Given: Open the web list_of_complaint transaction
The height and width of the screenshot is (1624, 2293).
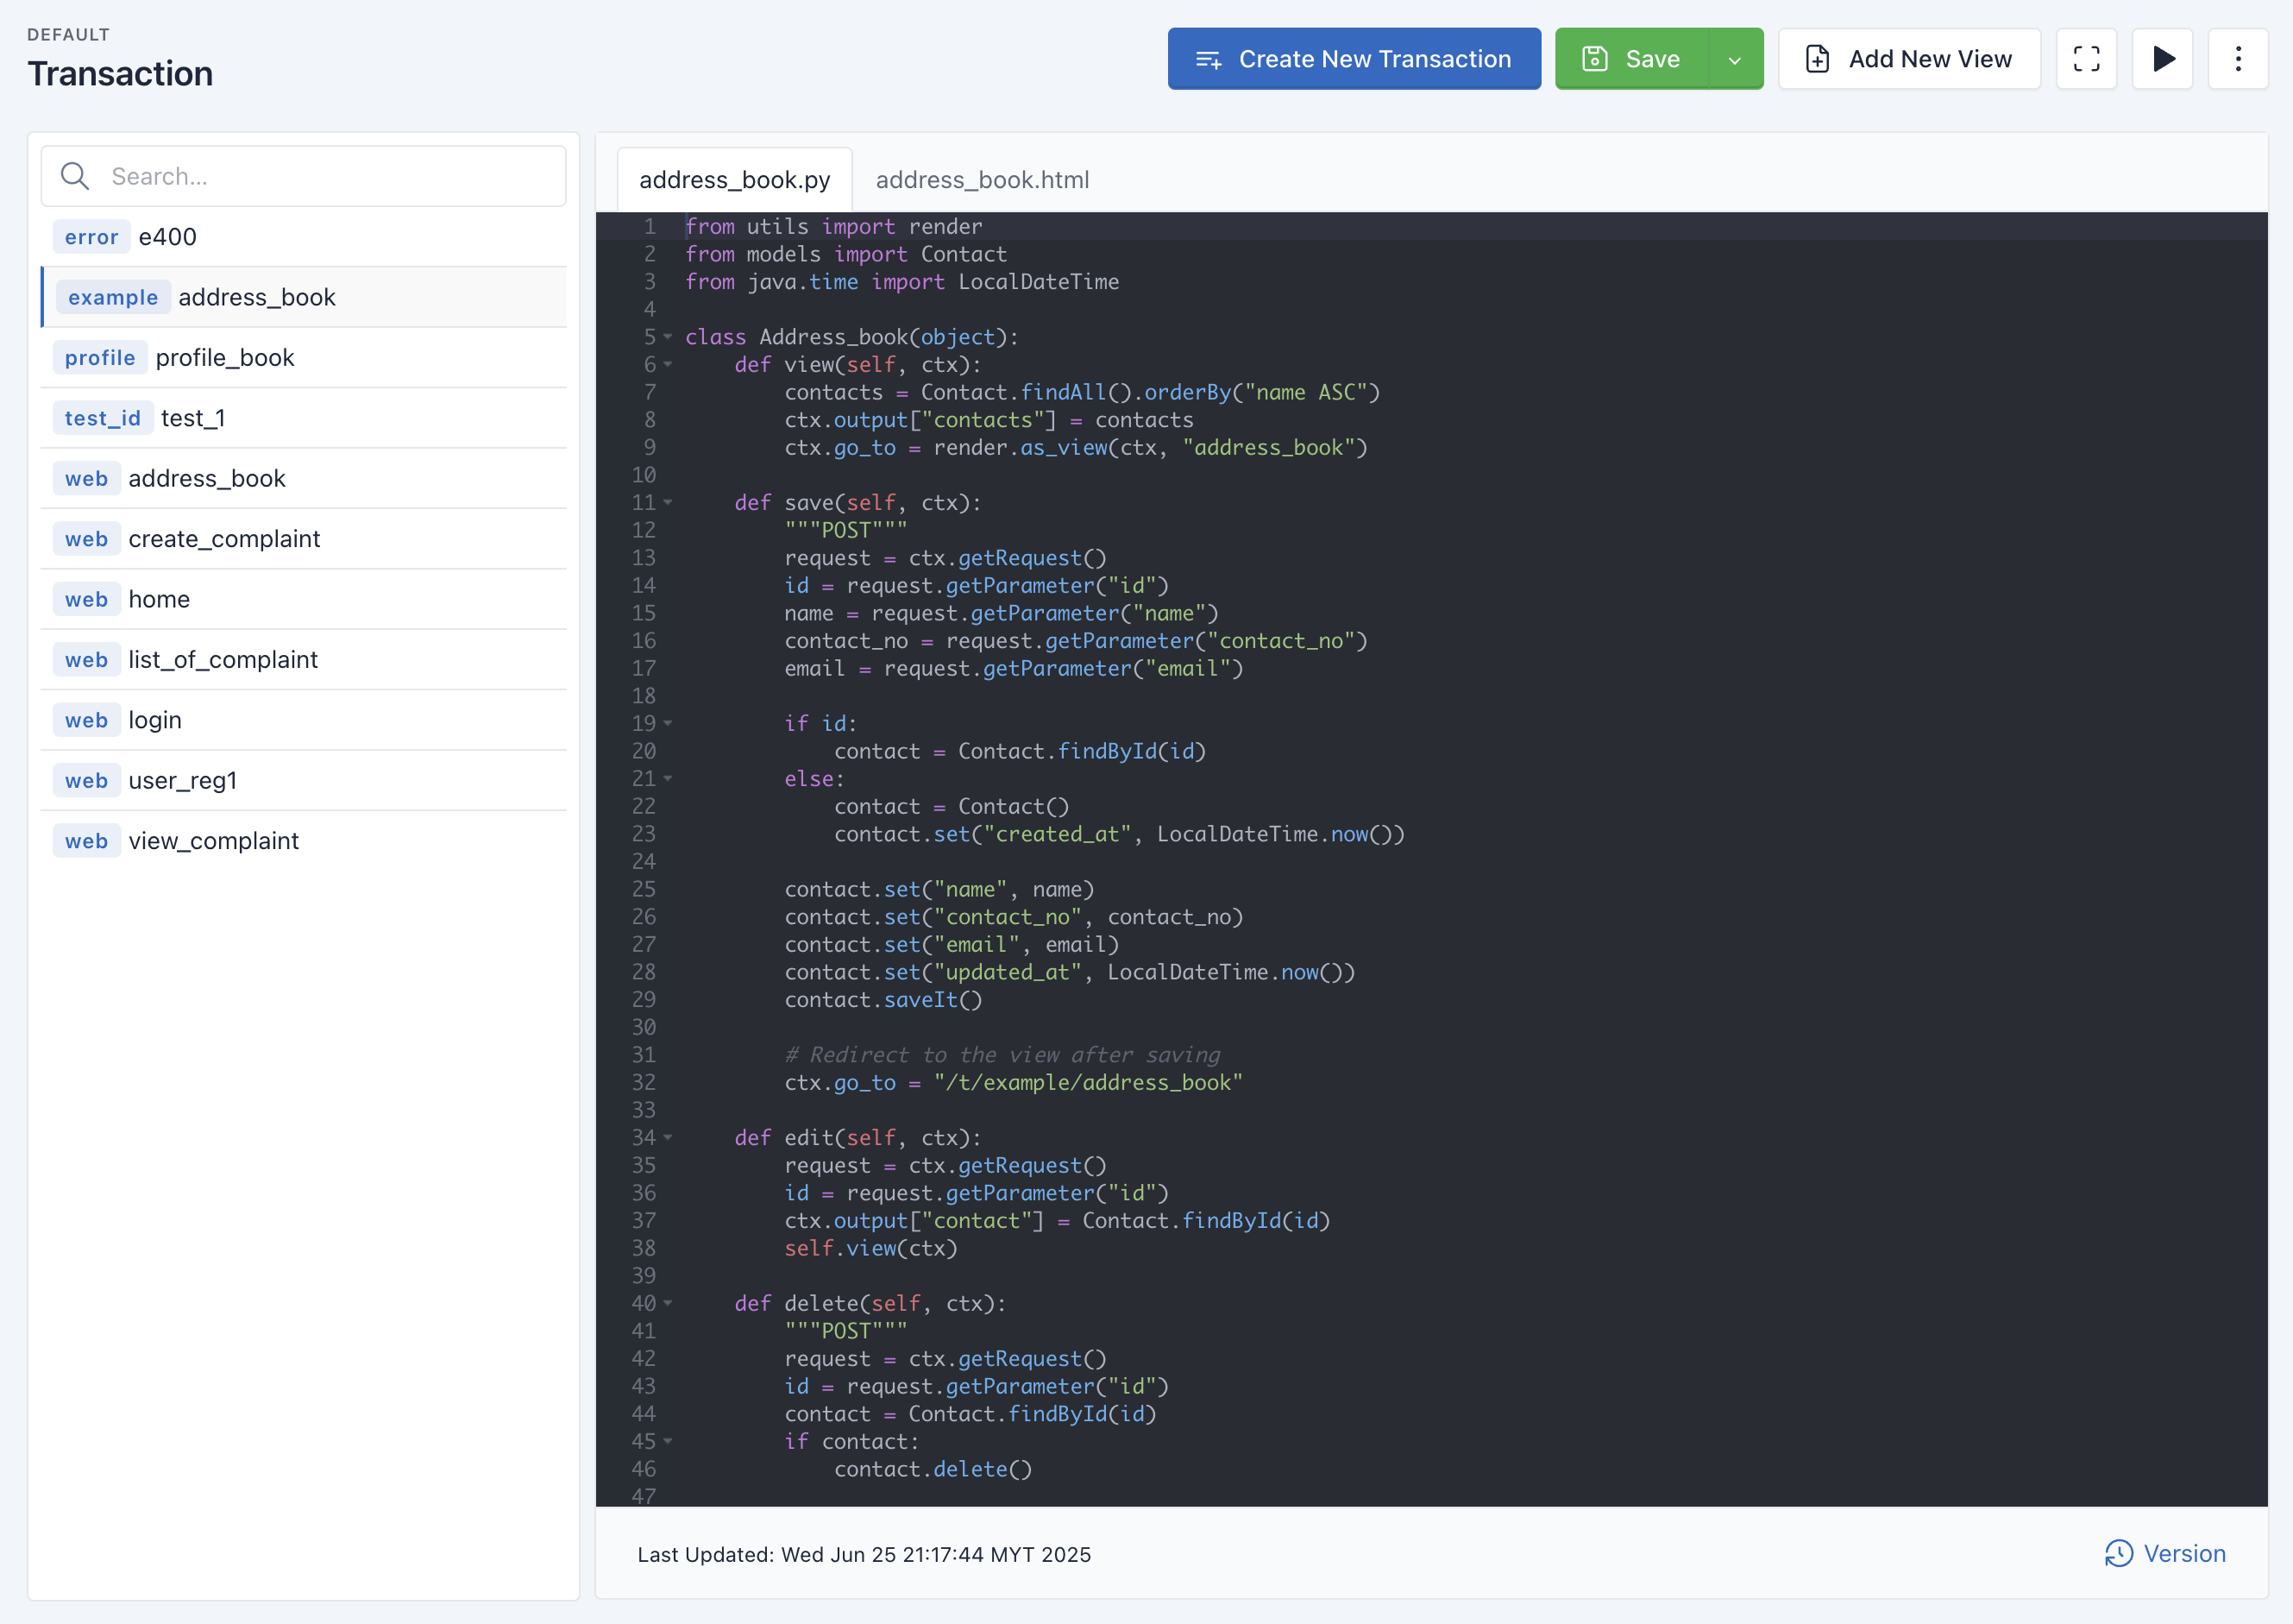Looking at the screenshot, I should (304, 660).
